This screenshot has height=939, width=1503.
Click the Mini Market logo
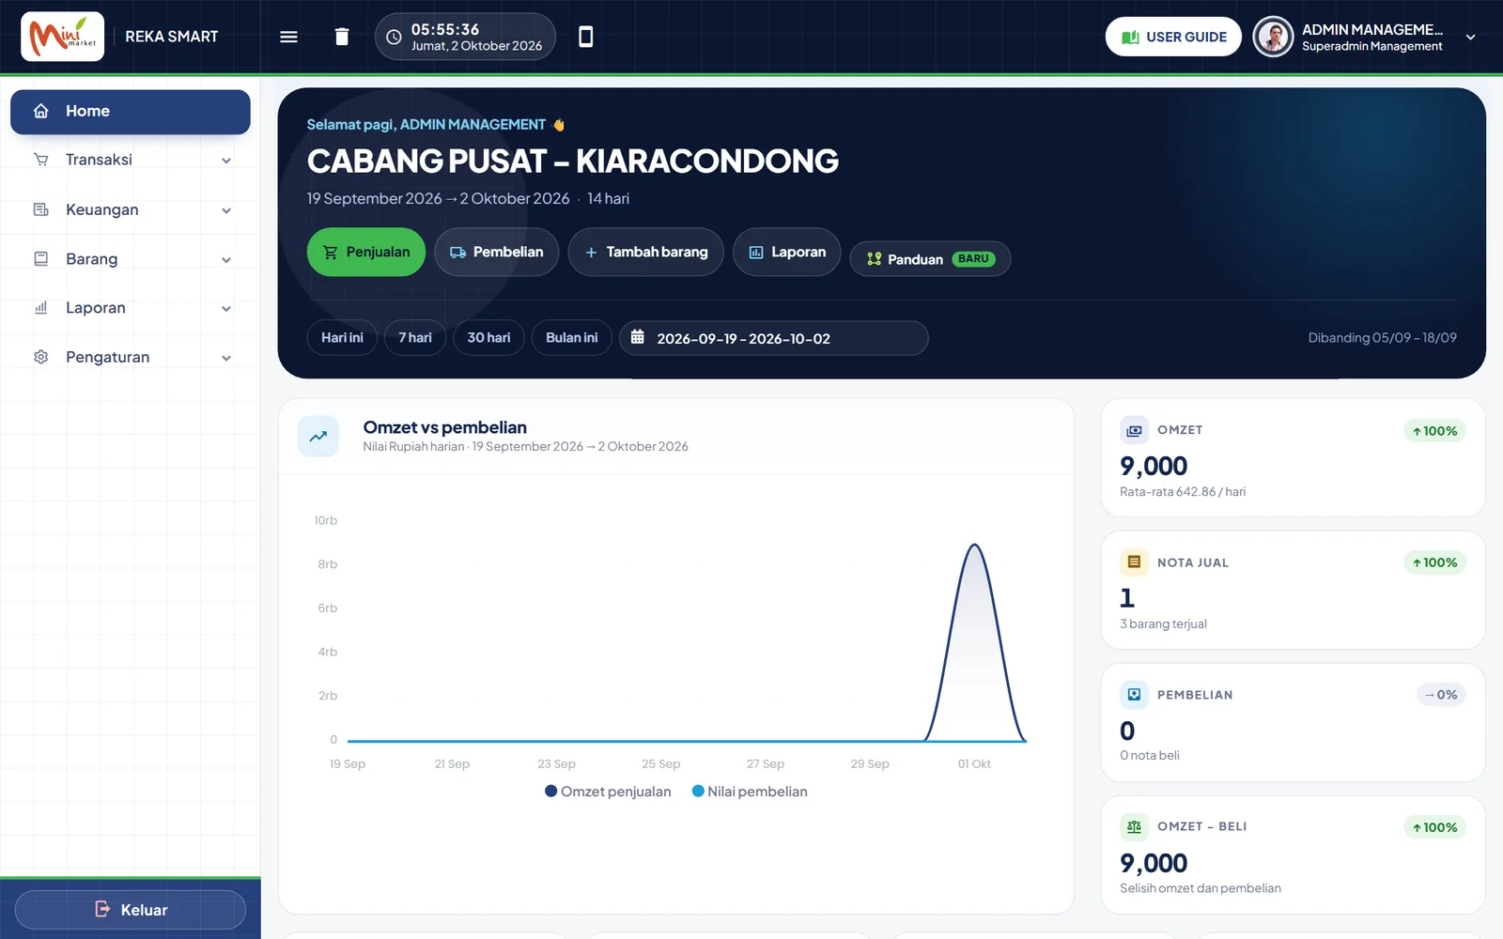click(62, 37)
